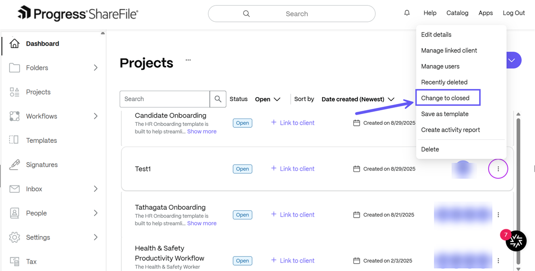Click the ellipsis next to Projects heading
This screenshot has height=271, width=535.
188,60
